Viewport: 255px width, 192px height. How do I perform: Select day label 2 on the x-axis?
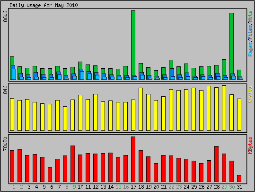(x=21, y=187)
